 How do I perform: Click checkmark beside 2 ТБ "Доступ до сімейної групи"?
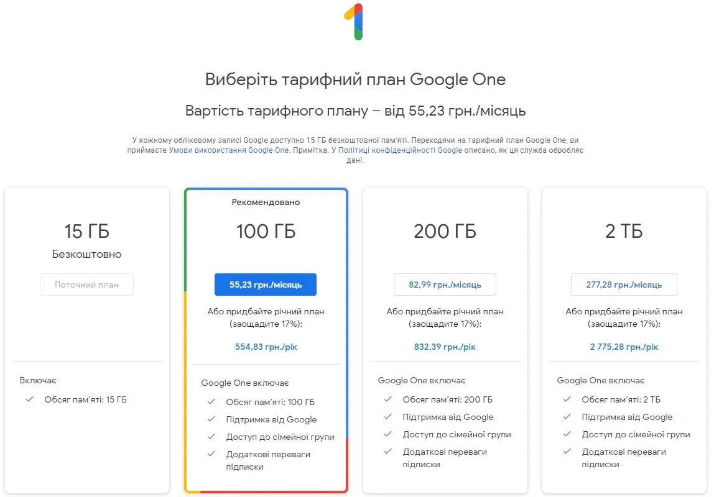(567, 434)
